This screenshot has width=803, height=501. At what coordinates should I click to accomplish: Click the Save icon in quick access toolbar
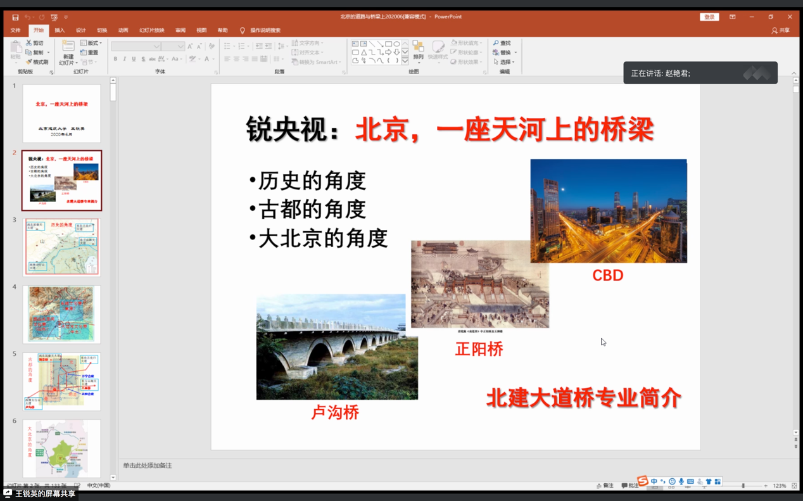coord(15,17)
